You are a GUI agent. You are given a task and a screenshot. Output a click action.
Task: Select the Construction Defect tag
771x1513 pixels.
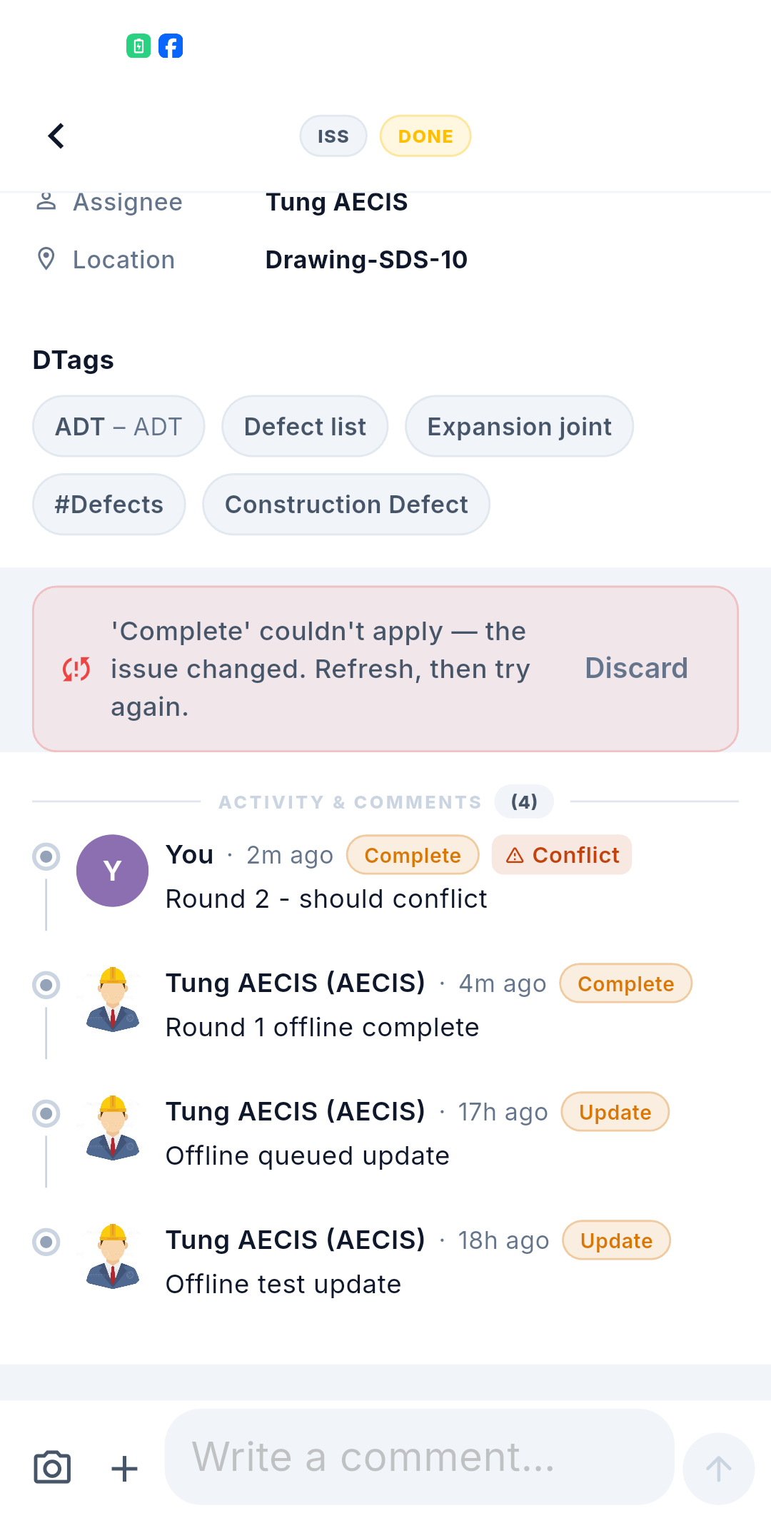346,505
